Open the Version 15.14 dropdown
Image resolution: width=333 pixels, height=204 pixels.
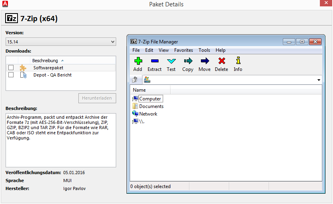(x=60, y=42)
